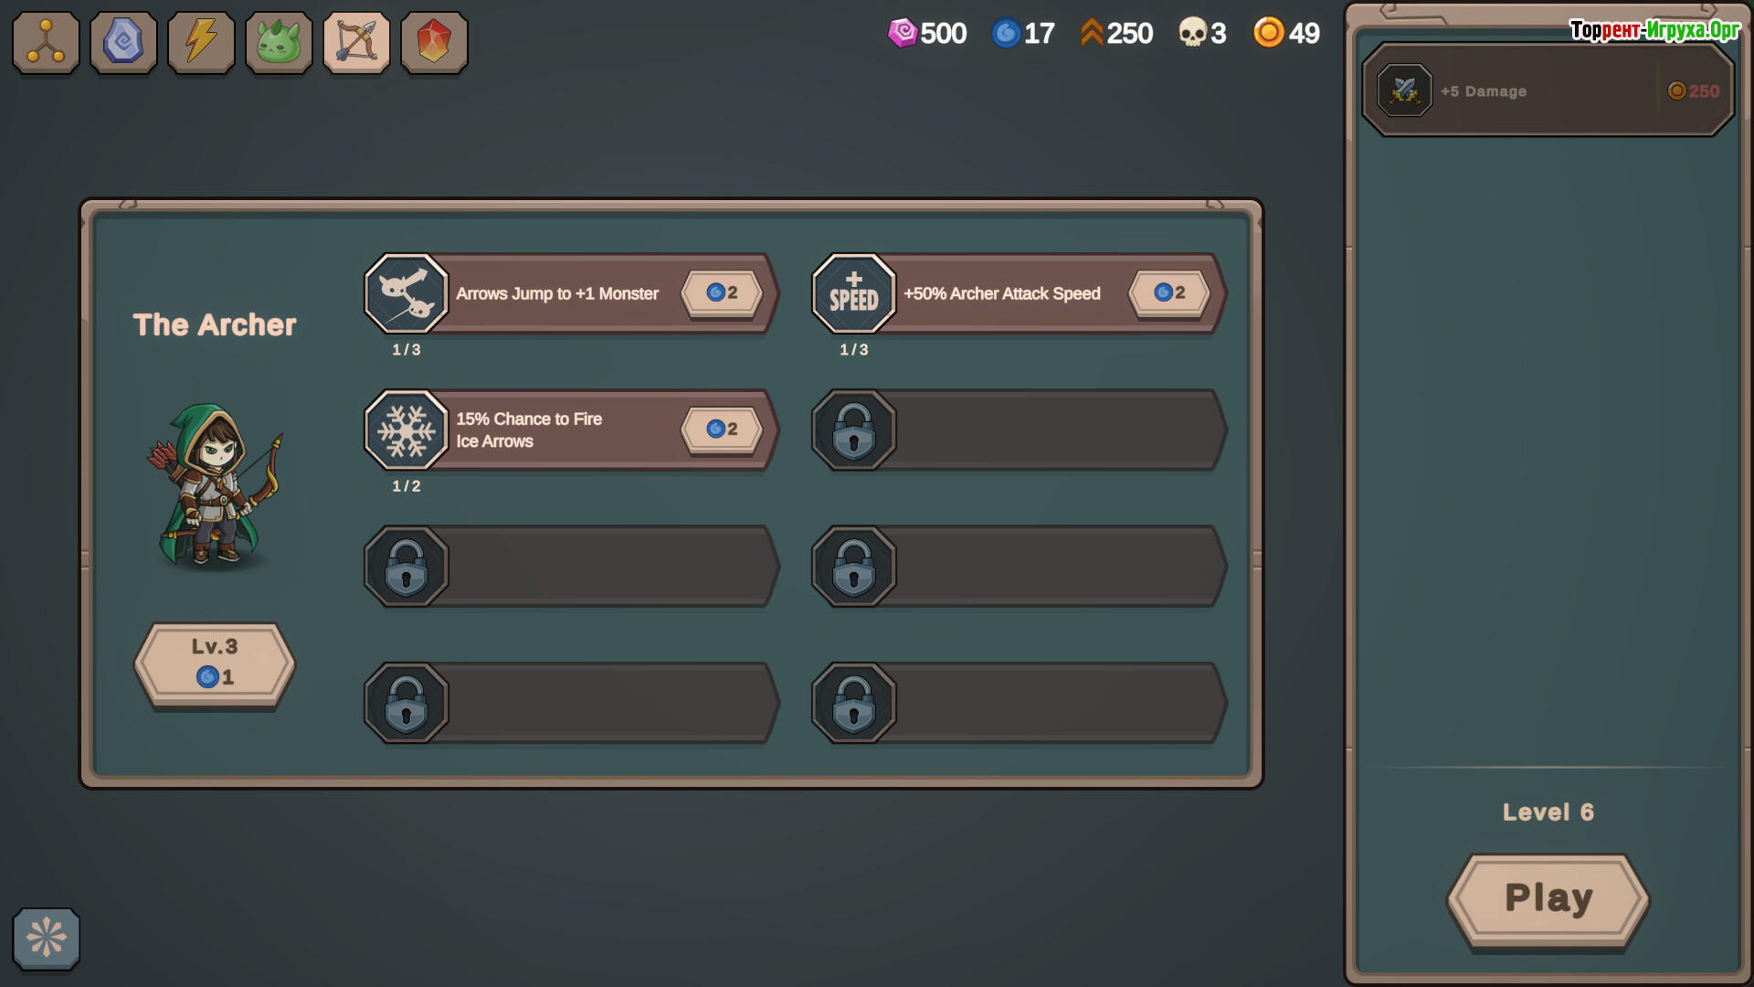Buy Arrows Jump upgrade for 2 orbs
This screenshot has height=987, width=1754.
722,292
